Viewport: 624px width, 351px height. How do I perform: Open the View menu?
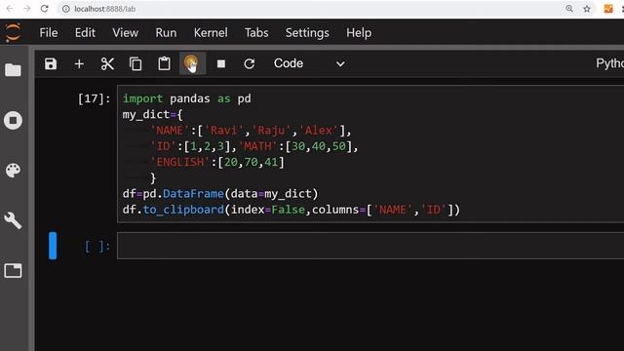(126, 32)
